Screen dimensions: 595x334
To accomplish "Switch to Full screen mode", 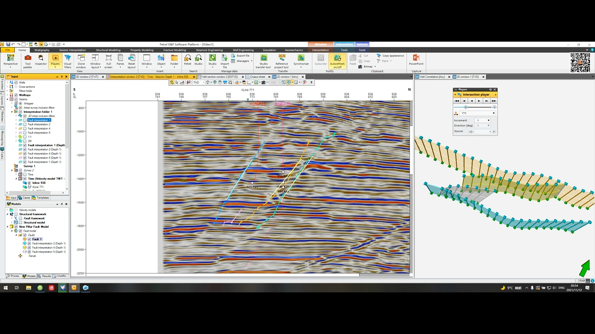I will coord(108,61).
